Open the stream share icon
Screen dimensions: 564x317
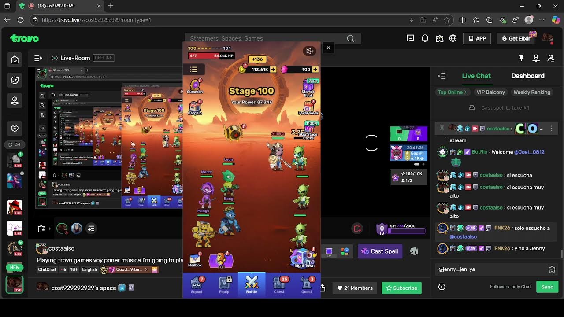point(323,288)
